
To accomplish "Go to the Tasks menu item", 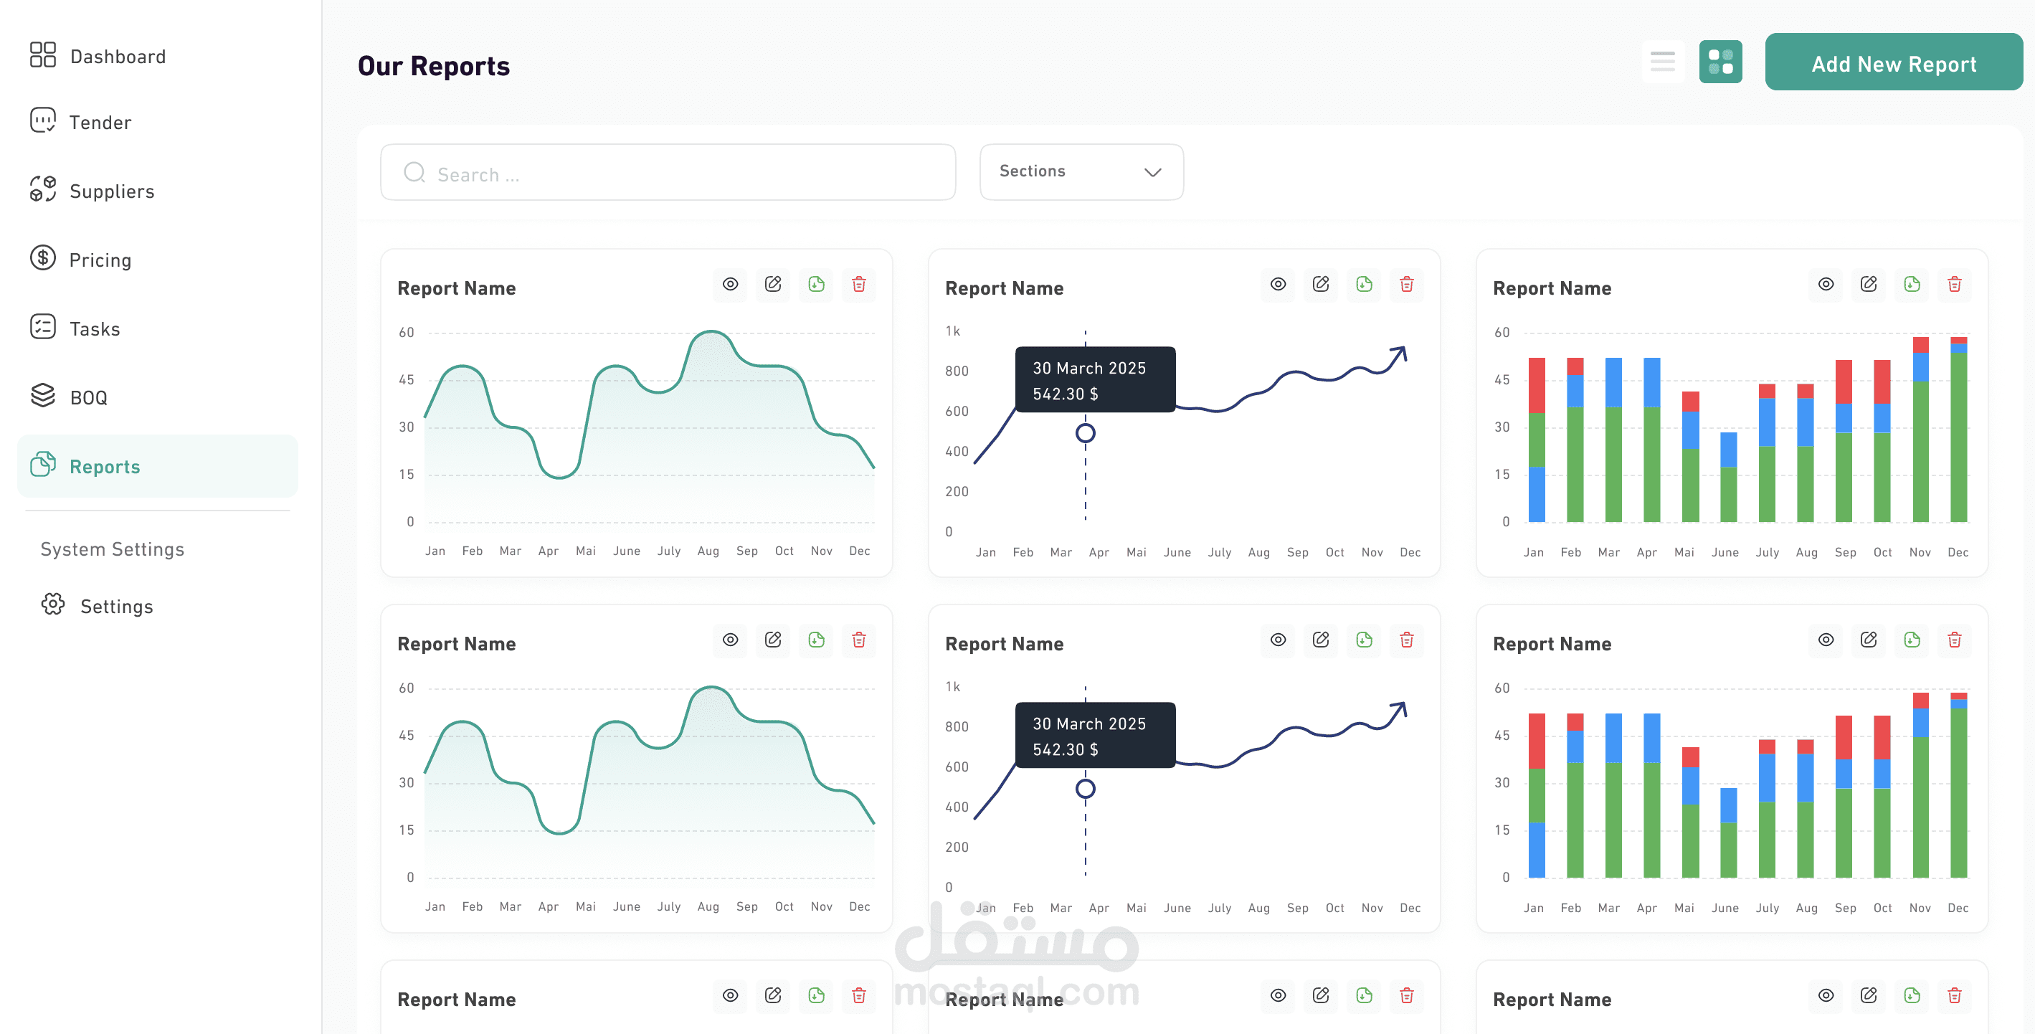I will pyautogui.click(x=94, y=328).
